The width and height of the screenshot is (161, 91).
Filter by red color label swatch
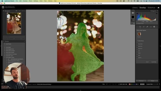point(130,84)
